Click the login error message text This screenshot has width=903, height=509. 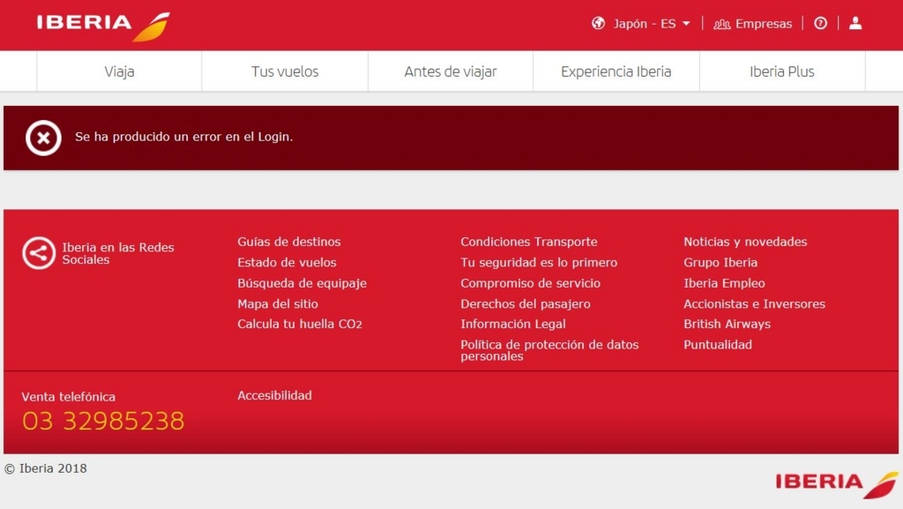(x=183, y=137)
